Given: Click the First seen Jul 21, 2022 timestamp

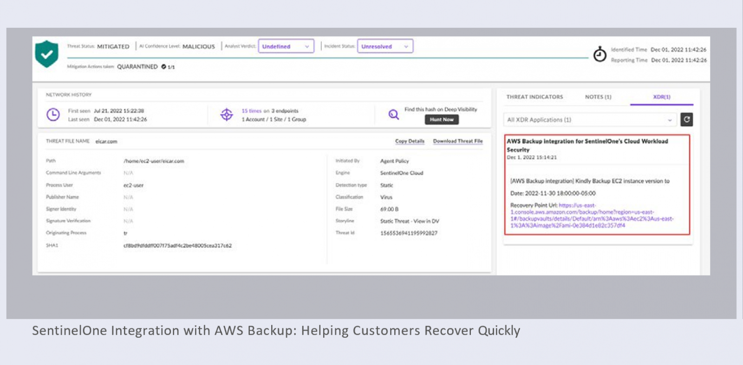Looking at the screenshot, I should (119, 111).
